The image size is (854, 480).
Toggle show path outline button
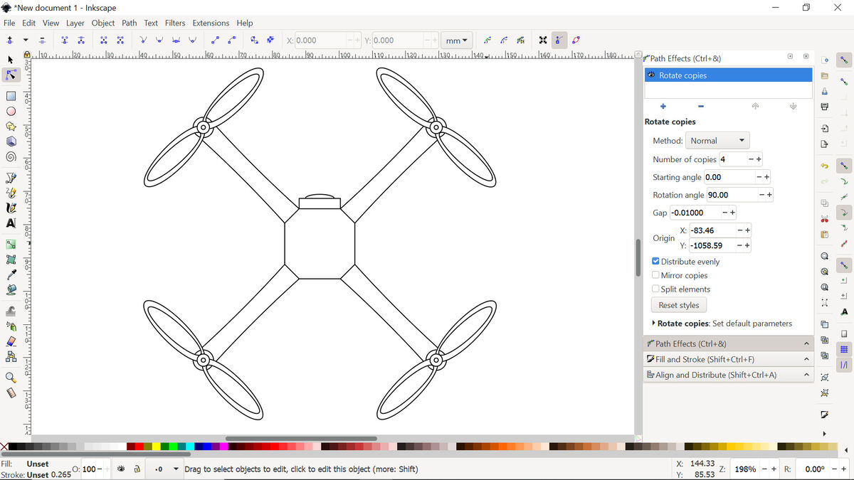click(x=576, y=41)
